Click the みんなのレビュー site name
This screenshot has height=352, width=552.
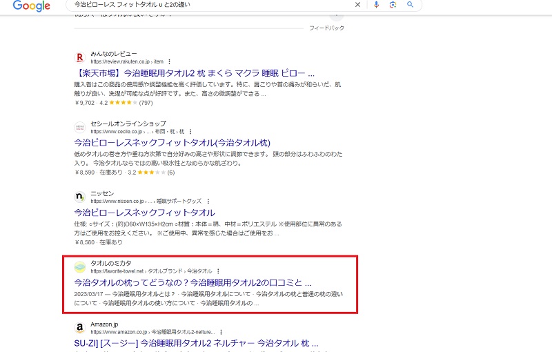114,54
